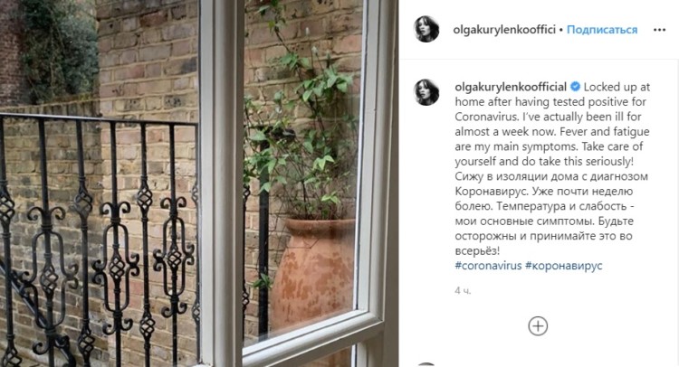
Task: Follow via the Подписаться link
Action: pyautogui.click(x=602, y=30)
